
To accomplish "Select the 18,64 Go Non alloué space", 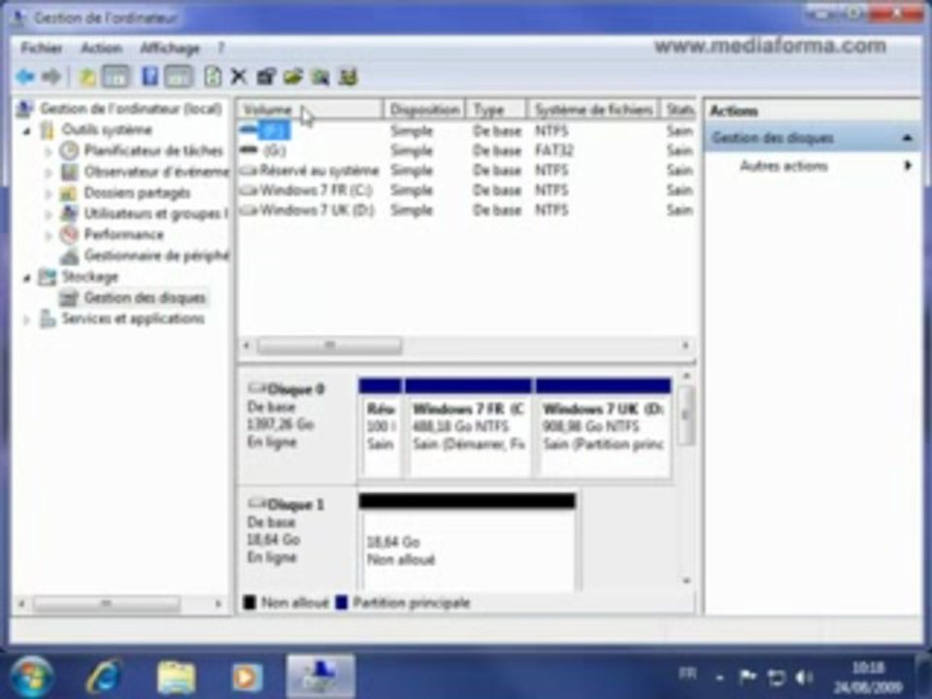I will (467, 542).
